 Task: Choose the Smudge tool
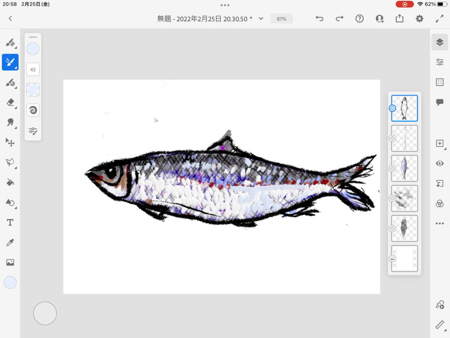pos(10,122)
